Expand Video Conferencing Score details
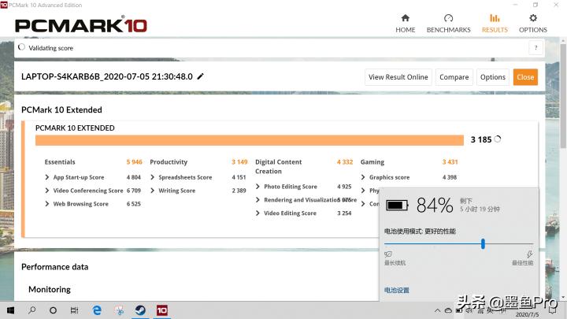This screenshot has height=319, width=567. (47, 191)
